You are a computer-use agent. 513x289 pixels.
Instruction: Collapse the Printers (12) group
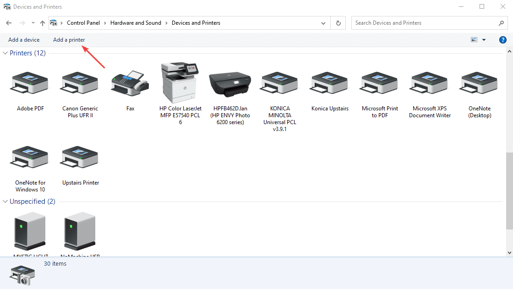click(5, 53)
